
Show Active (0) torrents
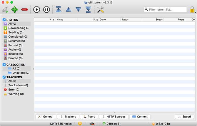tap(16, 50)
